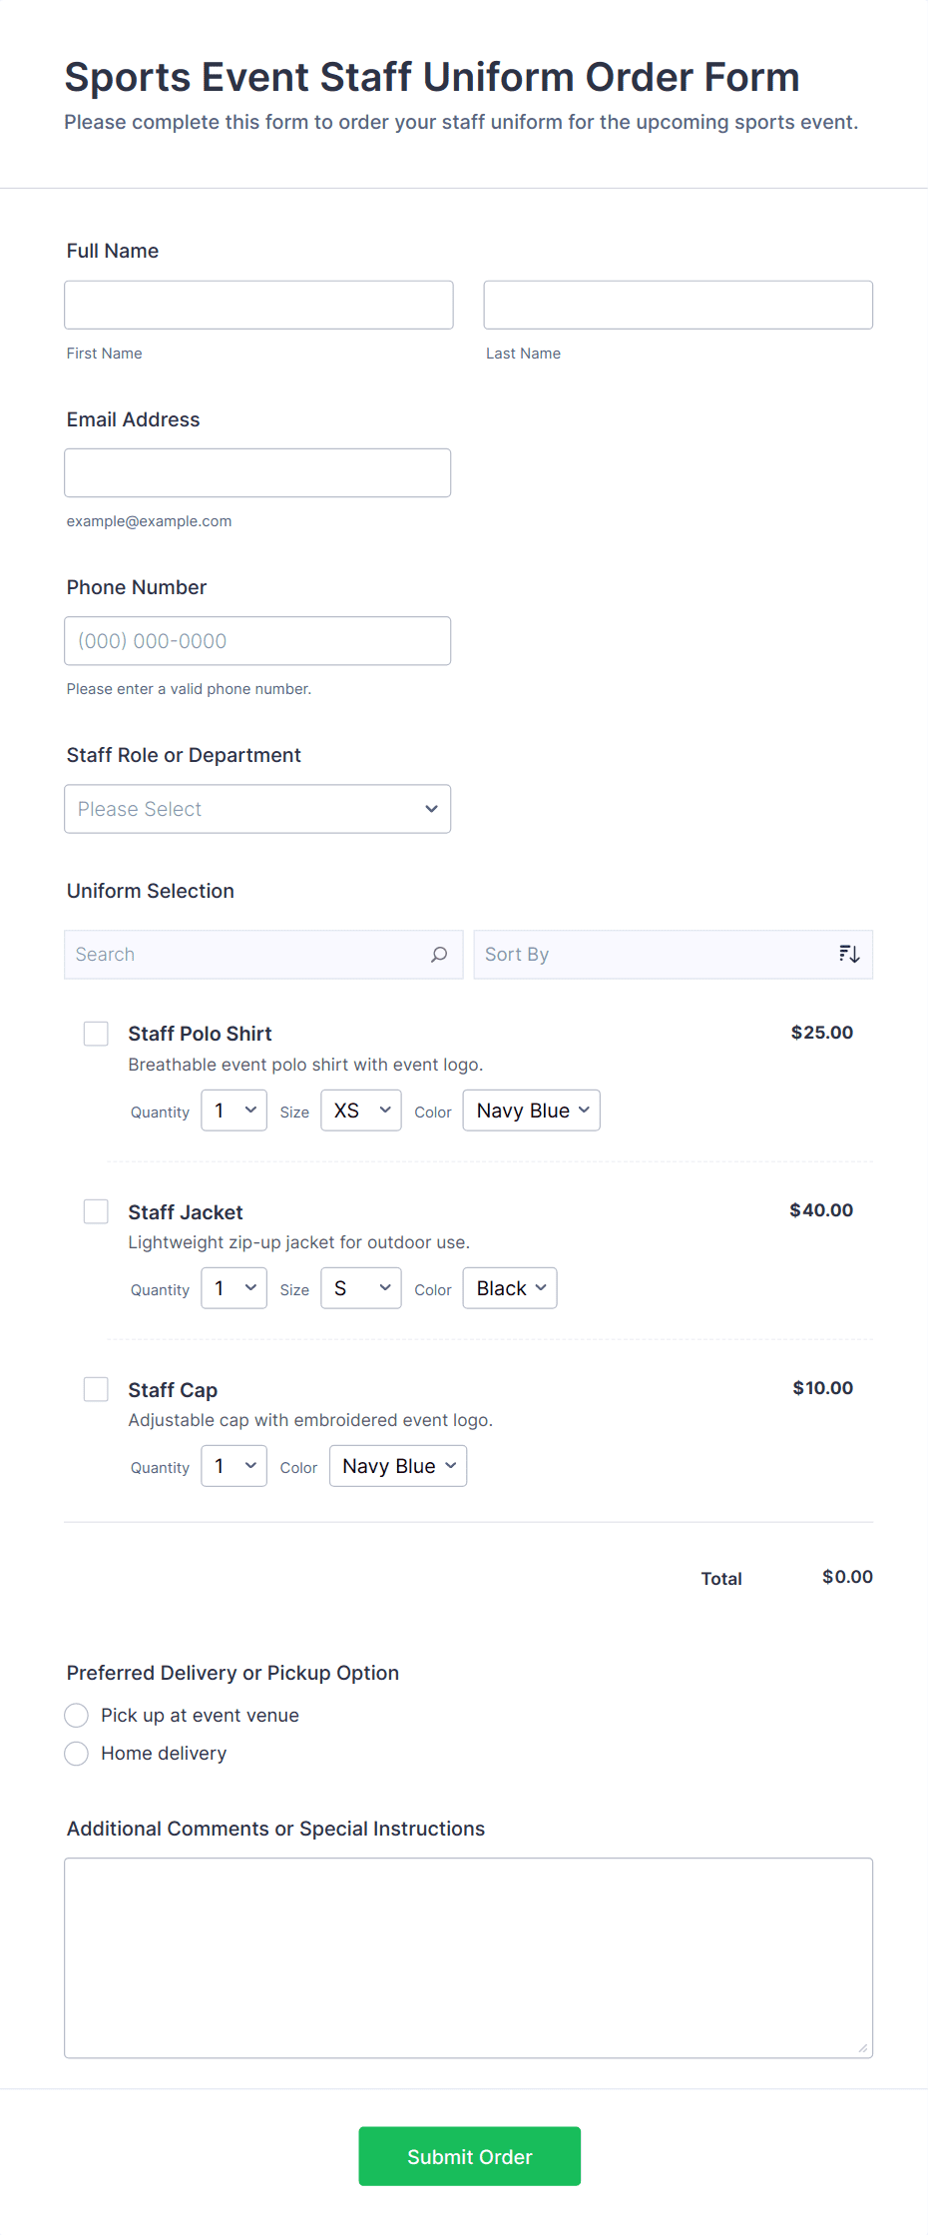Select the Staff Cap checkbox
The image size is (928, 2235).
96,1389
